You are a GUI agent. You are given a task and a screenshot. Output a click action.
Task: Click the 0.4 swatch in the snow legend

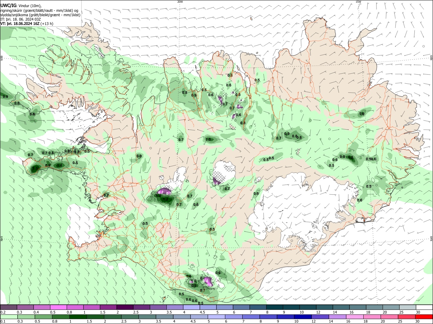click(x=42, y=307)
